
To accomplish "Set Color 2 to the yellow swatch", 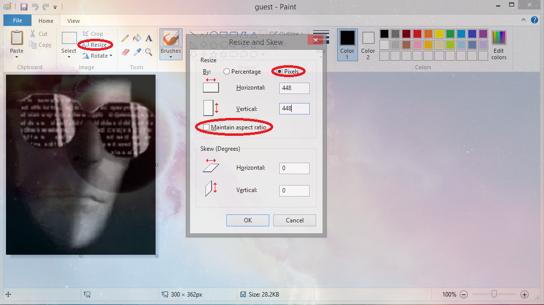I will tap(438, 33).
